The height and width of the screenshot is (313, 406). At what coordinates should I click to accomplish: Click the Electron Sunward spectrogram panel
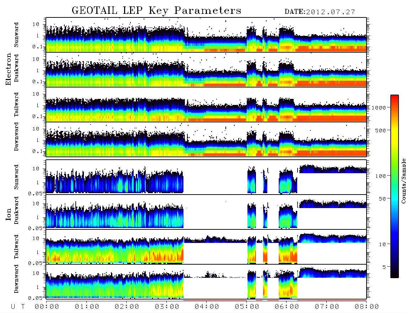206,35
